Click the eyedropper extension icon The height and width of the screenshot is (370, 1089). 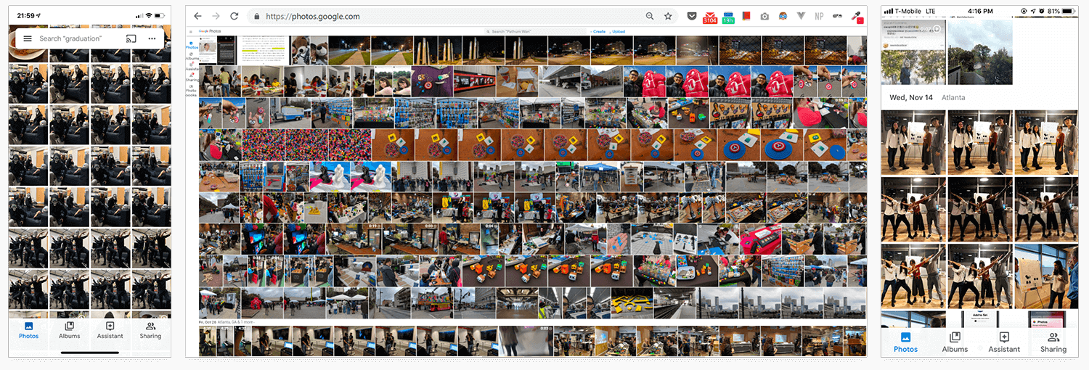point(857,16)
